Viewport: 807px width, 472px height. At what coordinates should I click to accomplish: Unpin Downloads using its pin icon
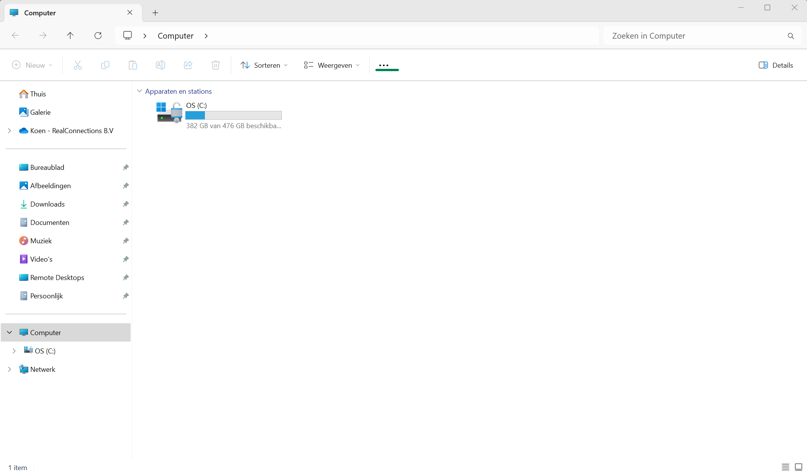click(126, 204)
